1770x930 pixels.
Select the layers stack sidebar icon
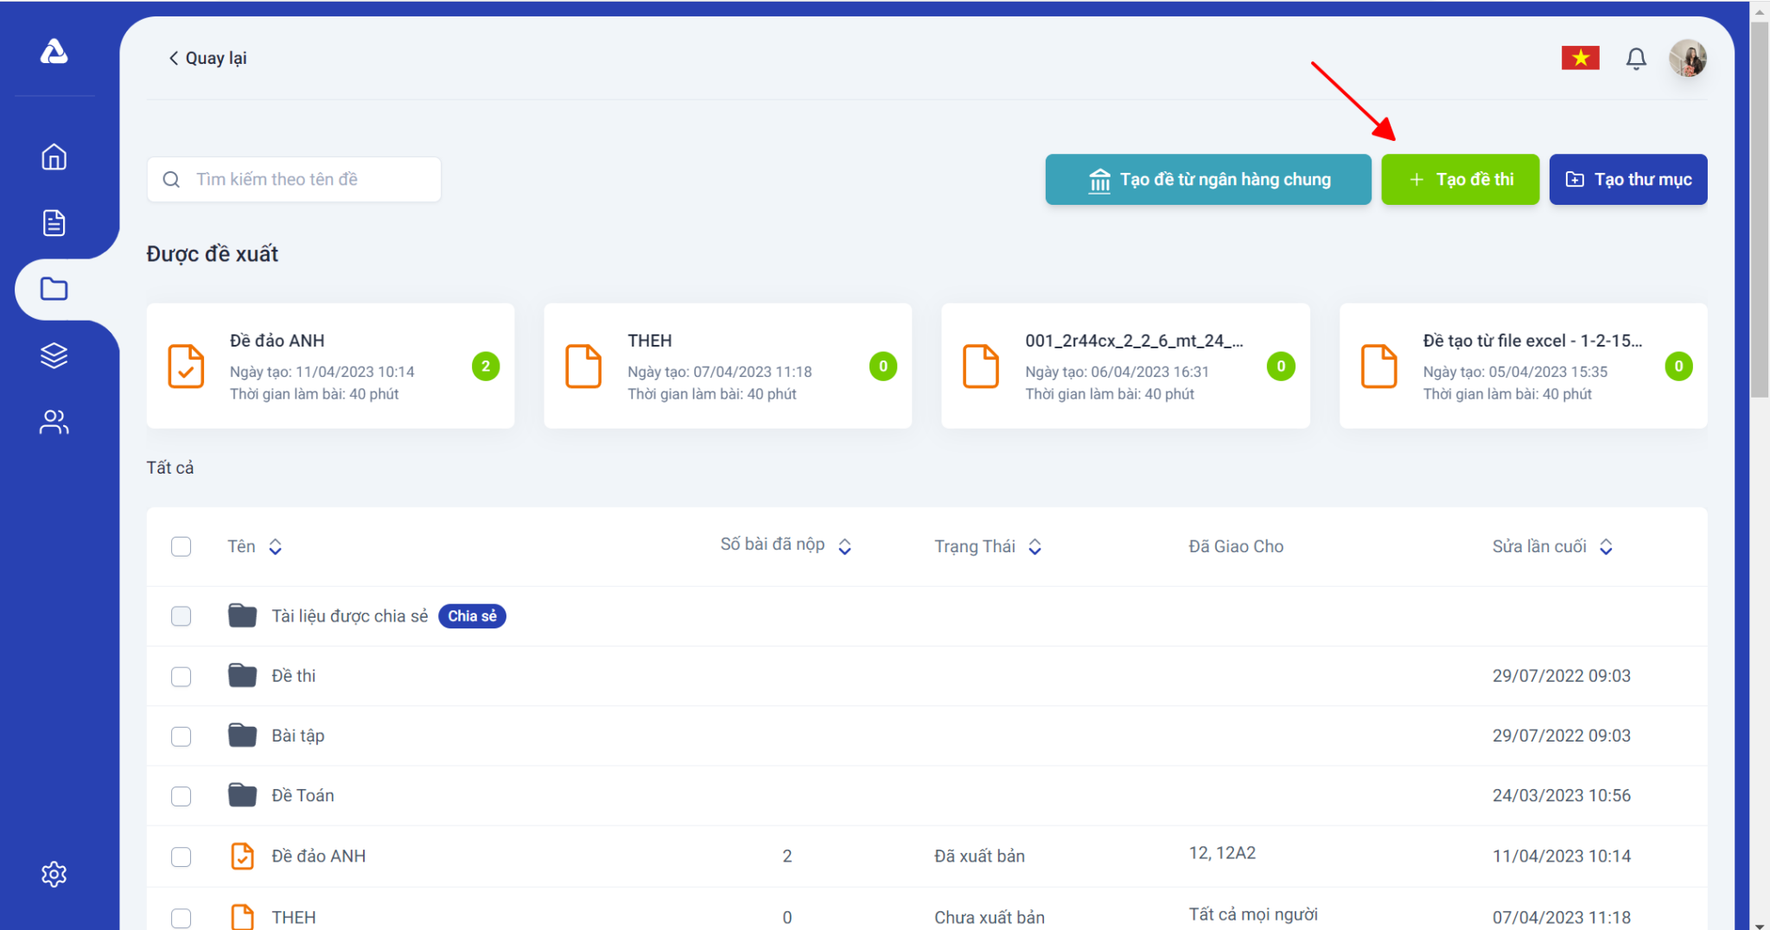54,355
